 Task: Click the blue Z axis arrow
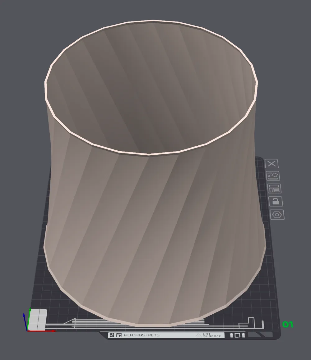(x=25, y=321)
